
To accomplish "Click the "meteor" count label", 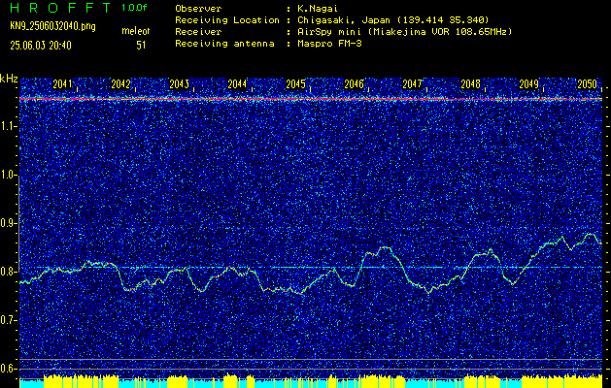I will 135,31.
